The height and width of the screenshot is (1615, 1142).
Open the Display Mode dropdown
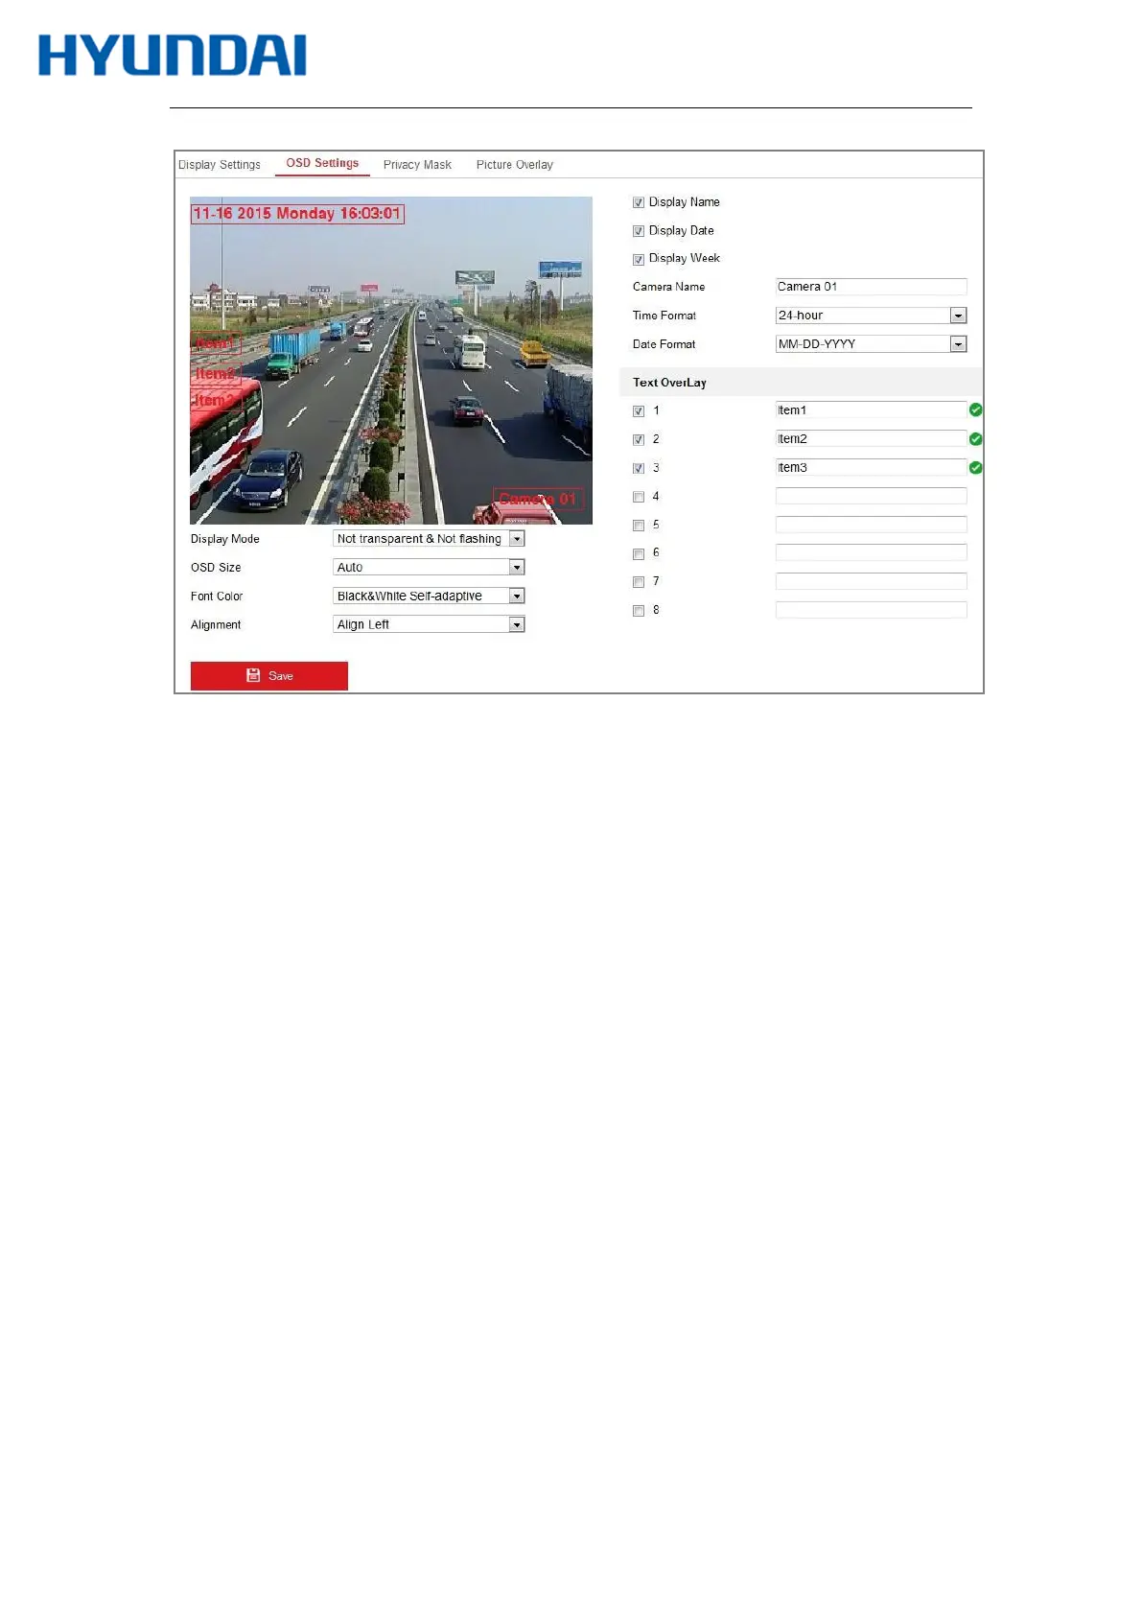(x=429, y=539)
